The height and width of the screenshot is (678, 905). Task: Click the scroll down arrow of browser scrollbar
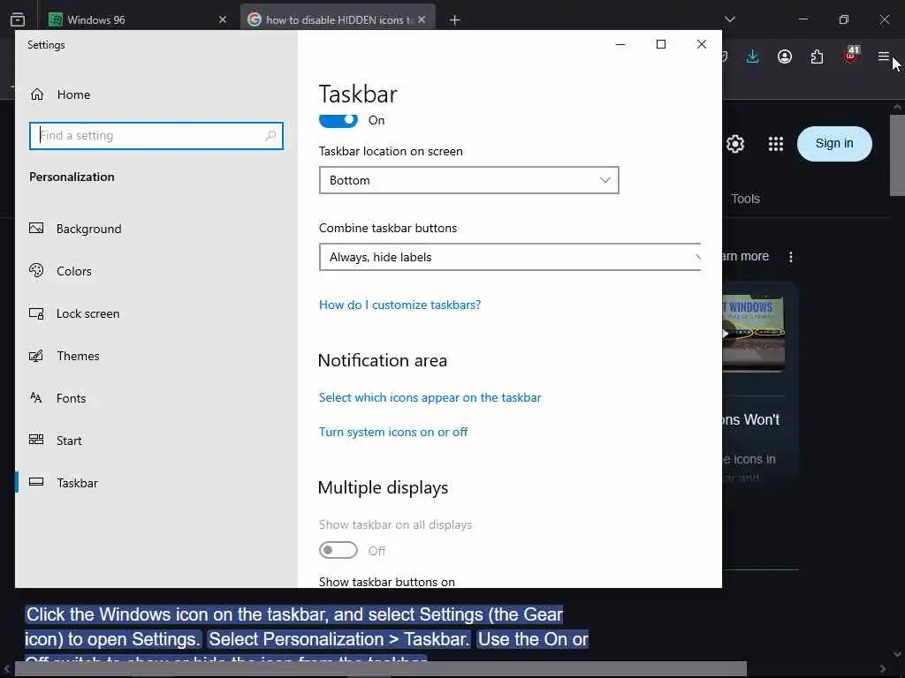(897, 654)
